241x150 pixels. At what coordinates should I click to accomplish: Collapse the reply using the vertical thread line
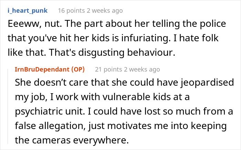pos(8,105)
